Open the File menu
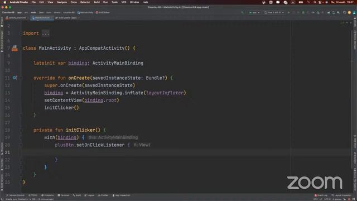The width and height of the screenshot is (357, 201). click(x=33, y=2)
